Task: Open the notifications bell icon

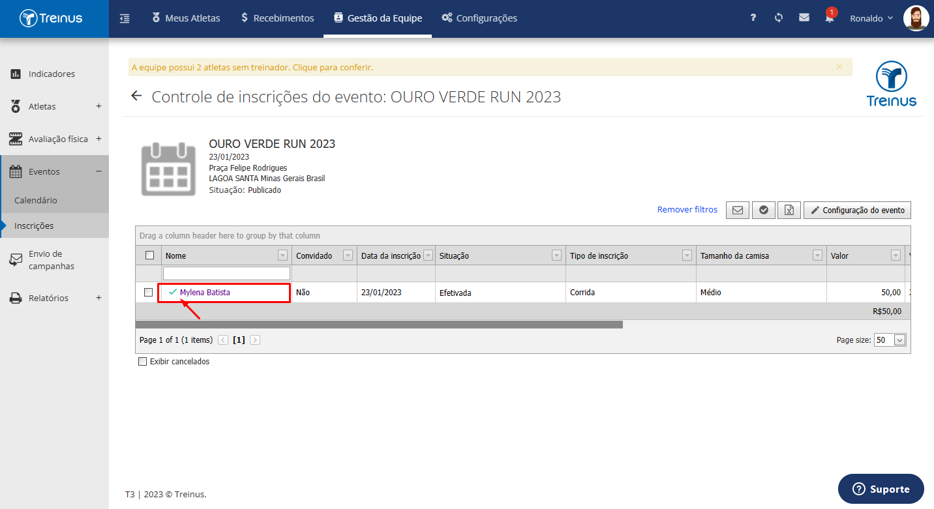Action: [830, 18]
